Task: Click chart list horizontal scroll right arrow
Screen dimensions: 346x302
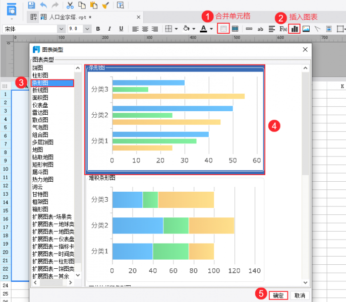Action: pyautogui.click(x=71, y=282)
